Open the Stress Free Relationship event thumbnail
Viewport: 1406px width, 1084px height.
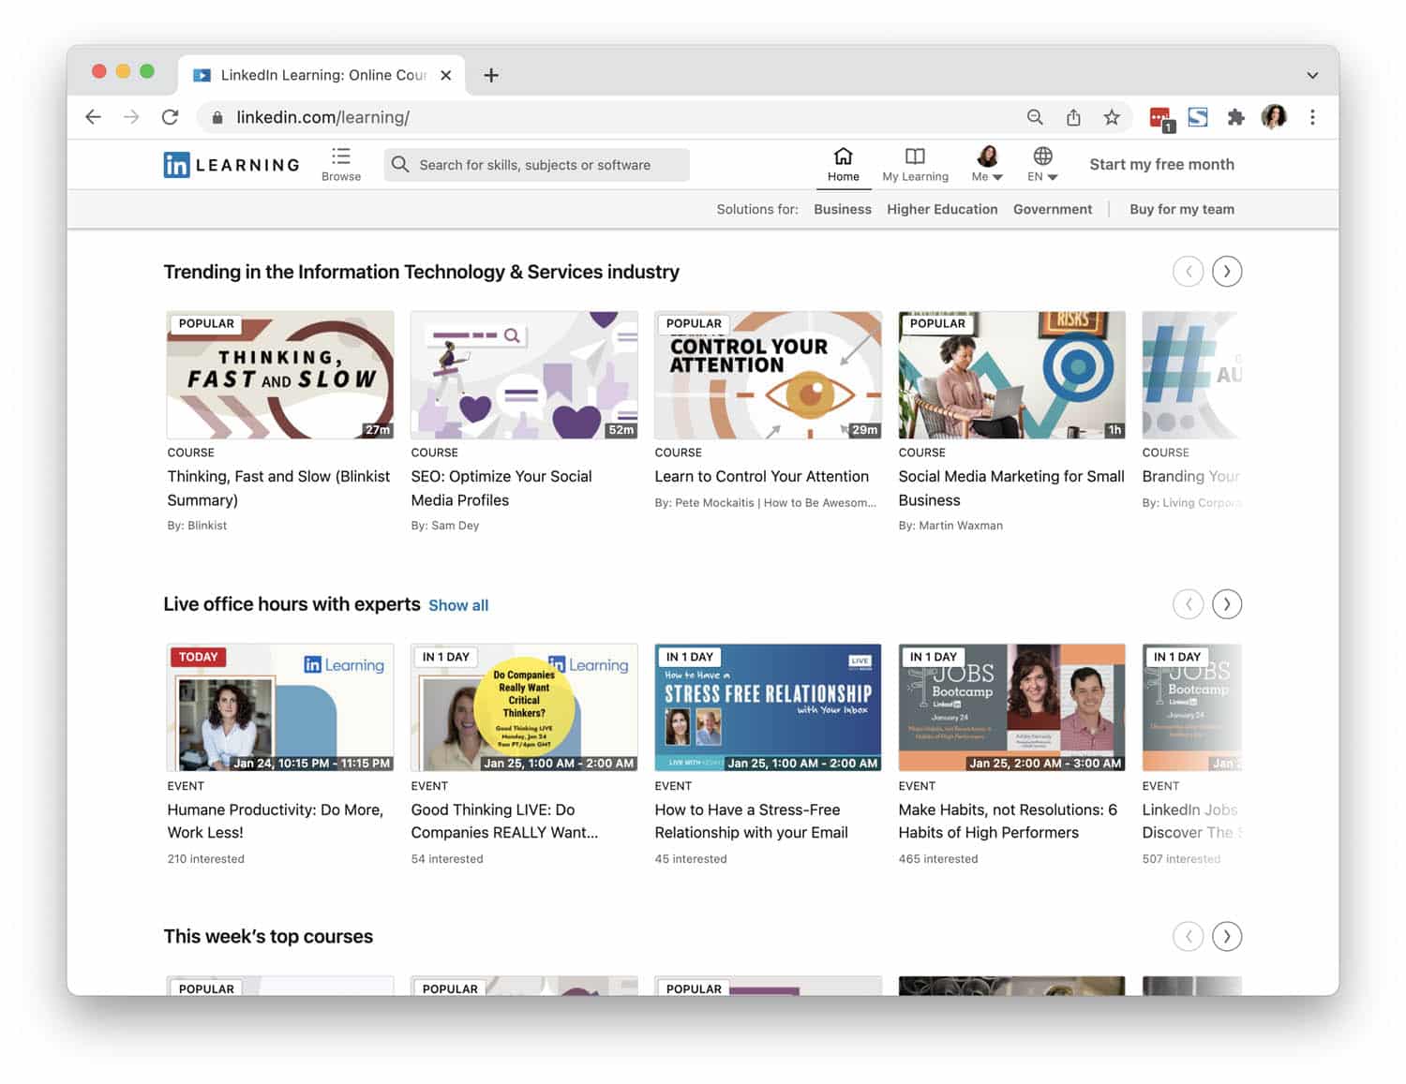pos(768,707)
